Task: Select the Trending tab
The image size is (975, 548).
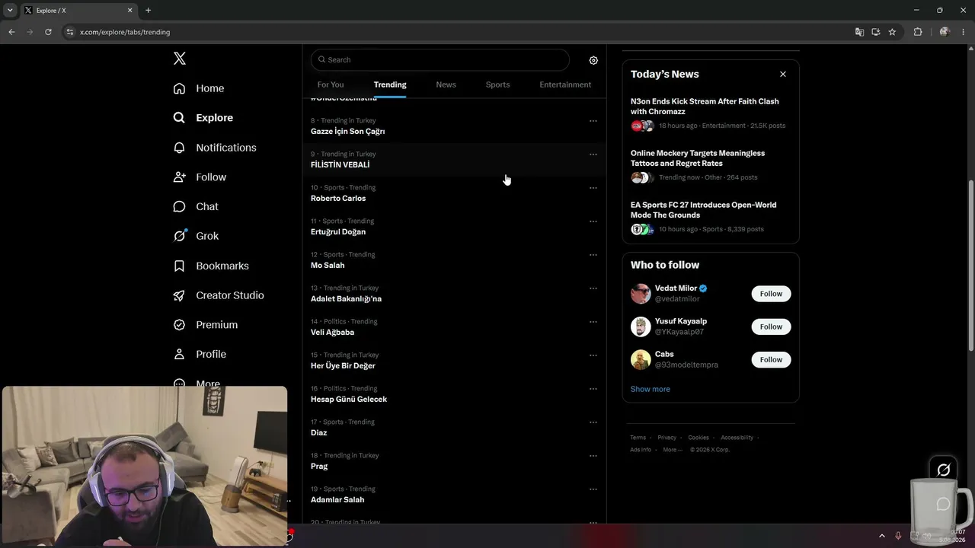Action: click(x=390, y=84)
